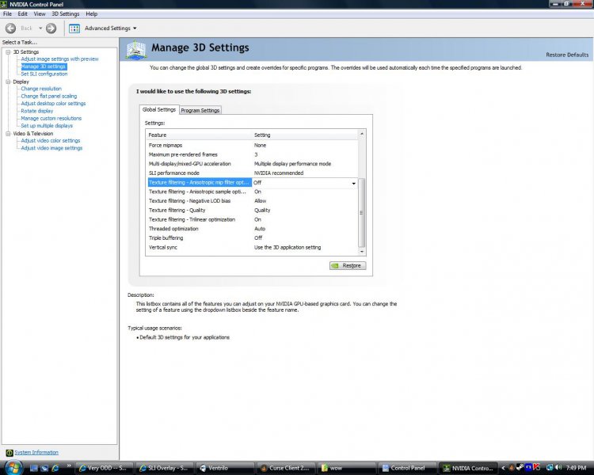This screenshot has width=594, height=475.
Task: Open the 3D Settings menu
Action: pyautogui.click(x=66, y=14)
